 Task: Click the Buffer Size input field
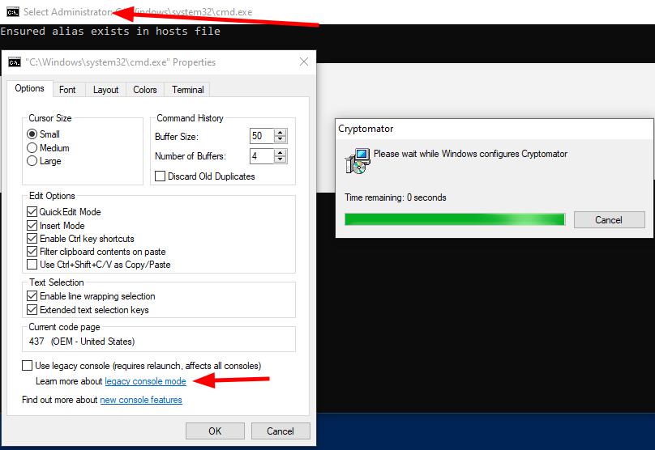click(x=261, y=136)
